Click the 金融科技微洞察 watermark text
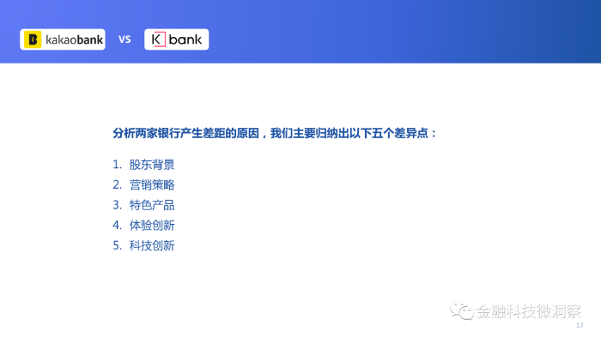This screenshot has width=601, height=338. point(529,311)
